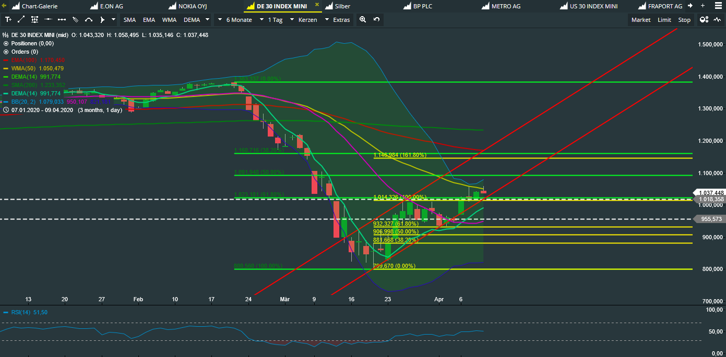The image size is (726, 357).
Task: Click the dark green SMA(200) color swatch
Action: pyautogui.click(x=6, y=85)
